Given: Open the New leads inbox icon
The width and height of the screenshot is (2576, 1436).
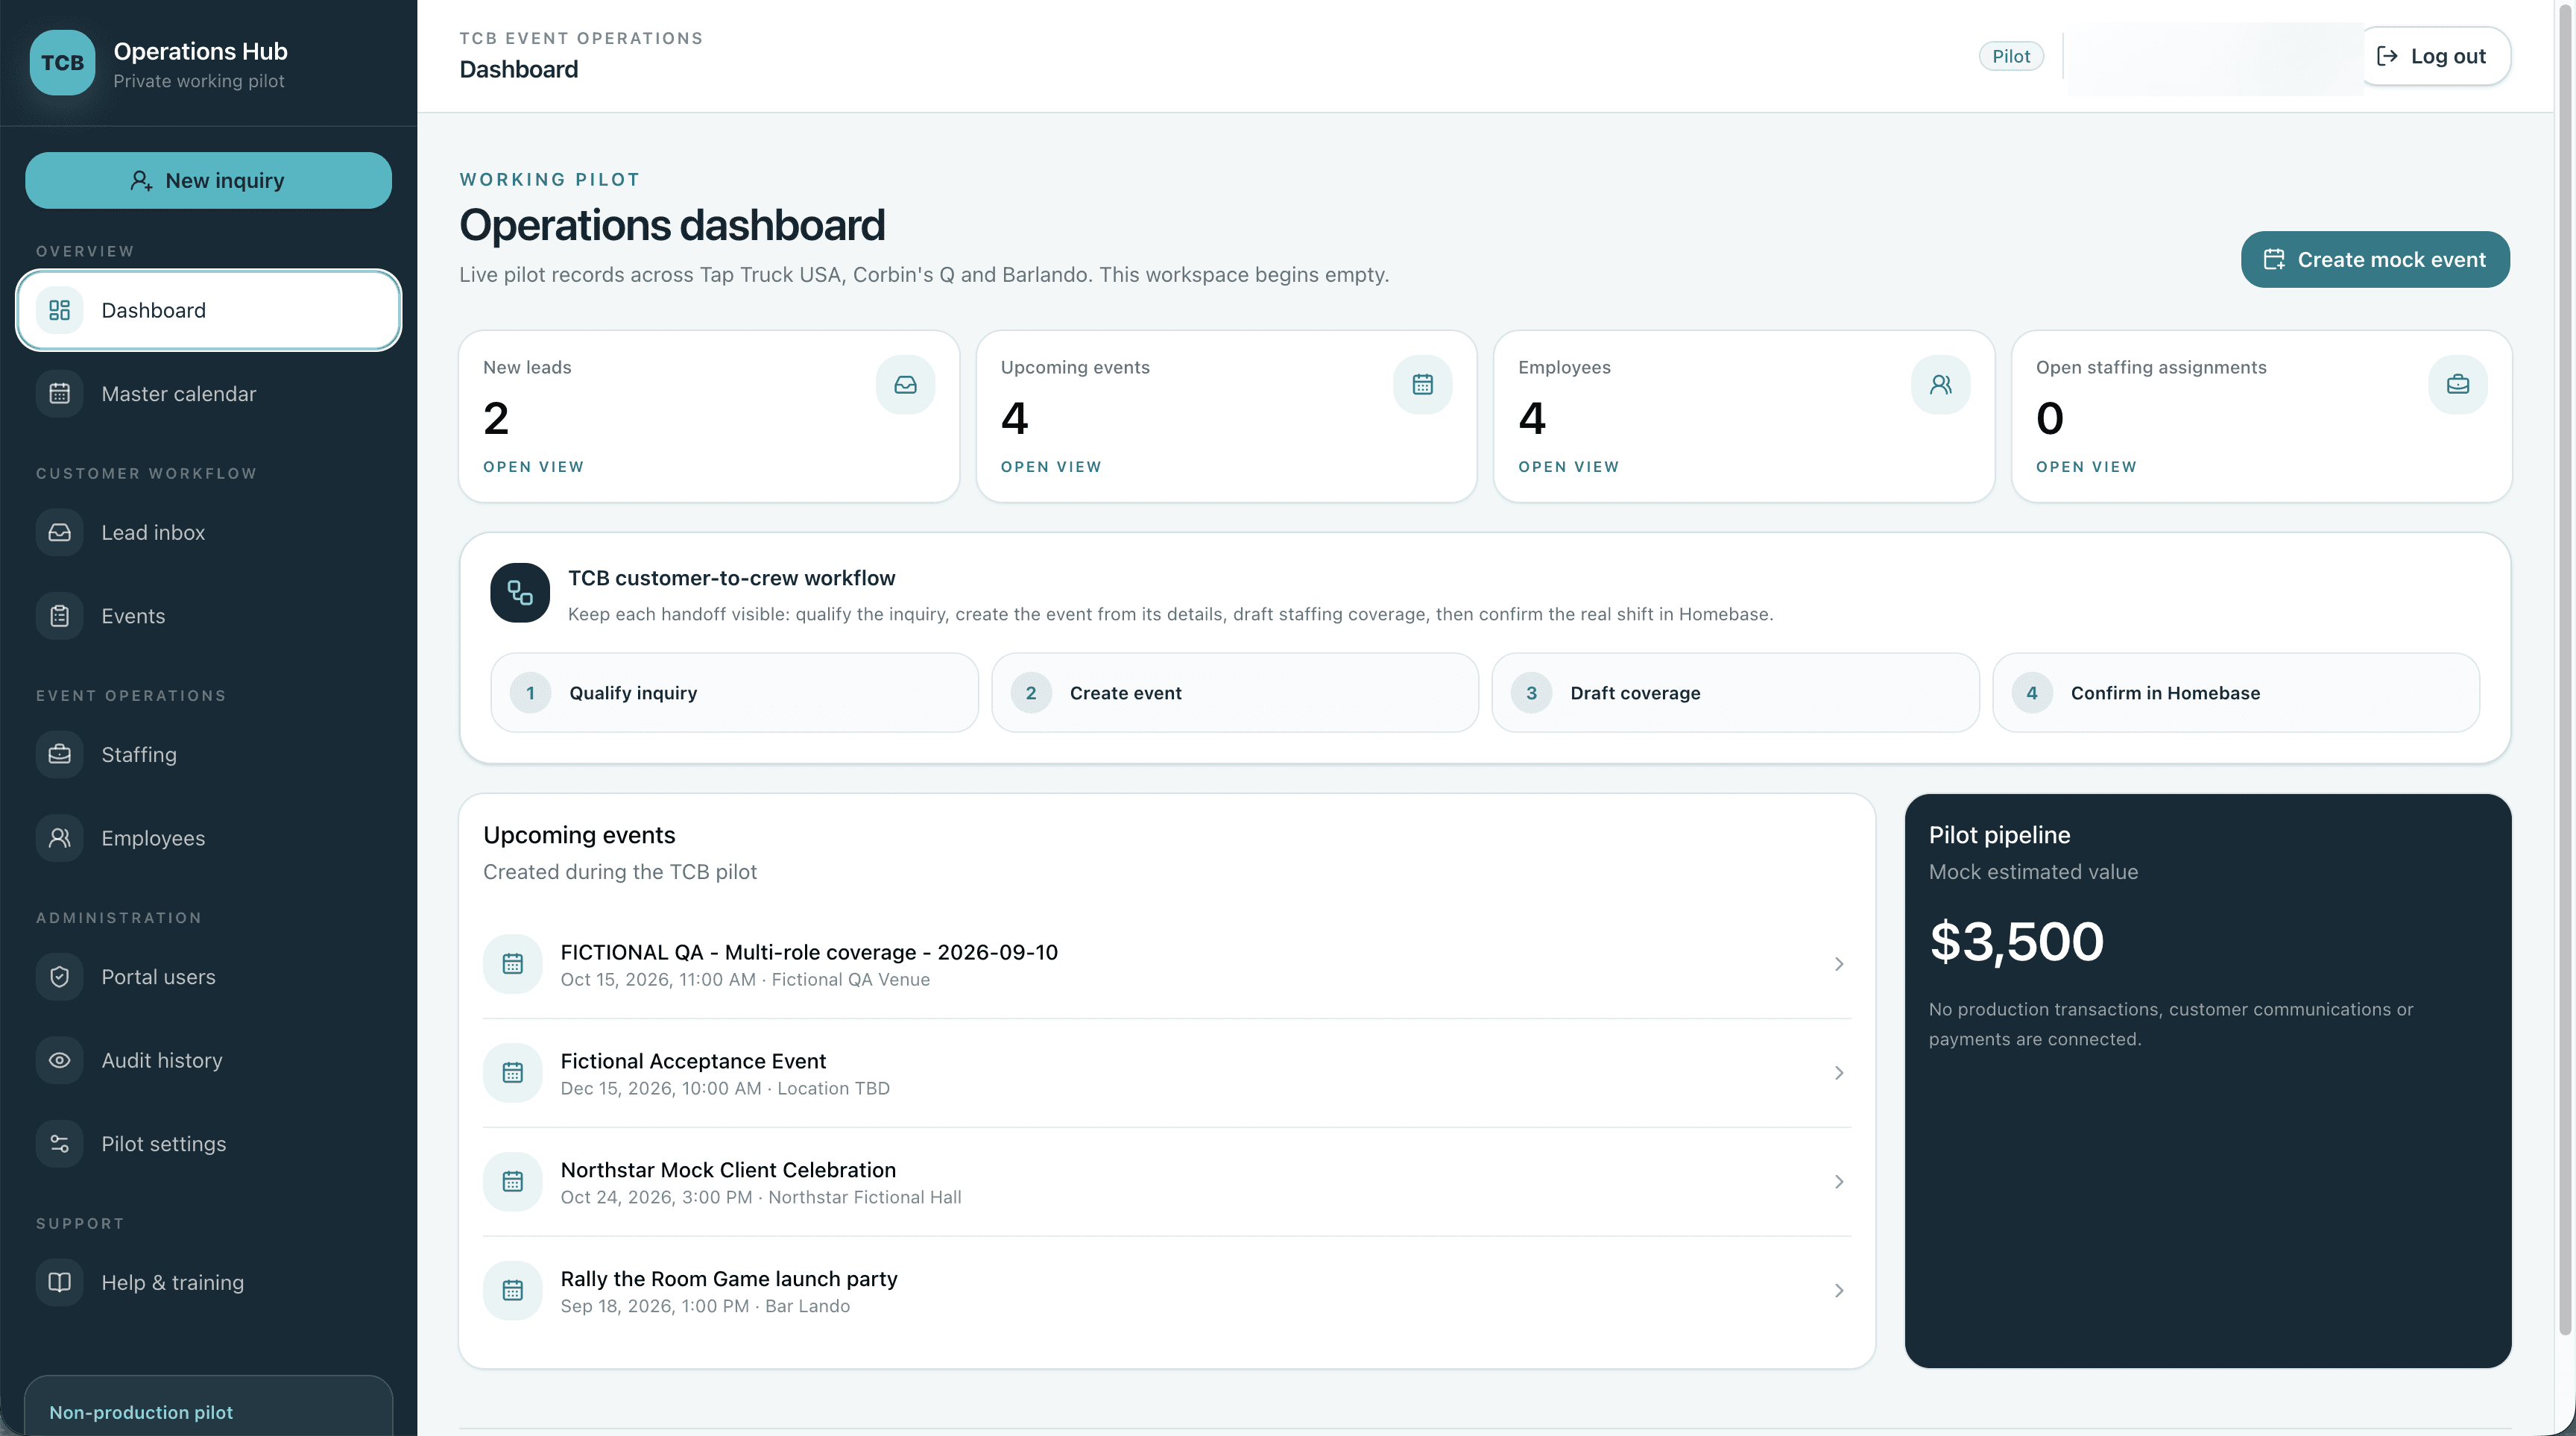Looking at the screenshot, I should pos(905,385).
